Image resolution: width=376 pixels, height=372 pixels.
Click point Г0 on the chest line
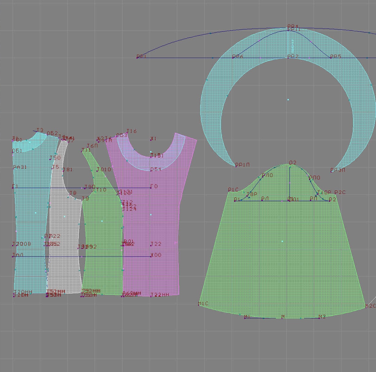[x=151, y=188]
